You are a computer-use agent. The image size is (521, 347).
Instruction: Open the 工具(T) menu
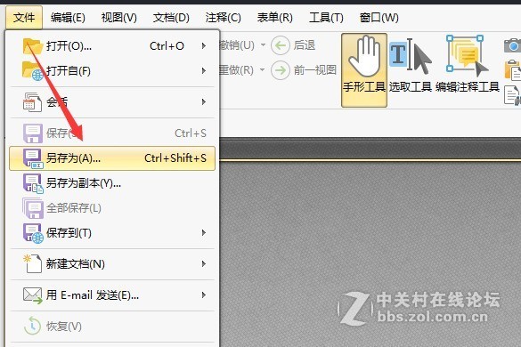coord(326,17)
